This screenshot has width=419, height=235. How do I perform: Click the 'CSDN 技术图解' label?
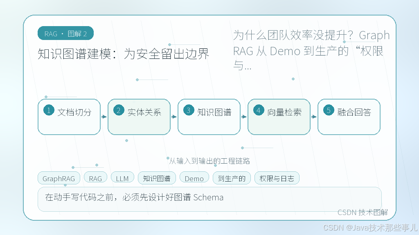(x=363, y=212)
